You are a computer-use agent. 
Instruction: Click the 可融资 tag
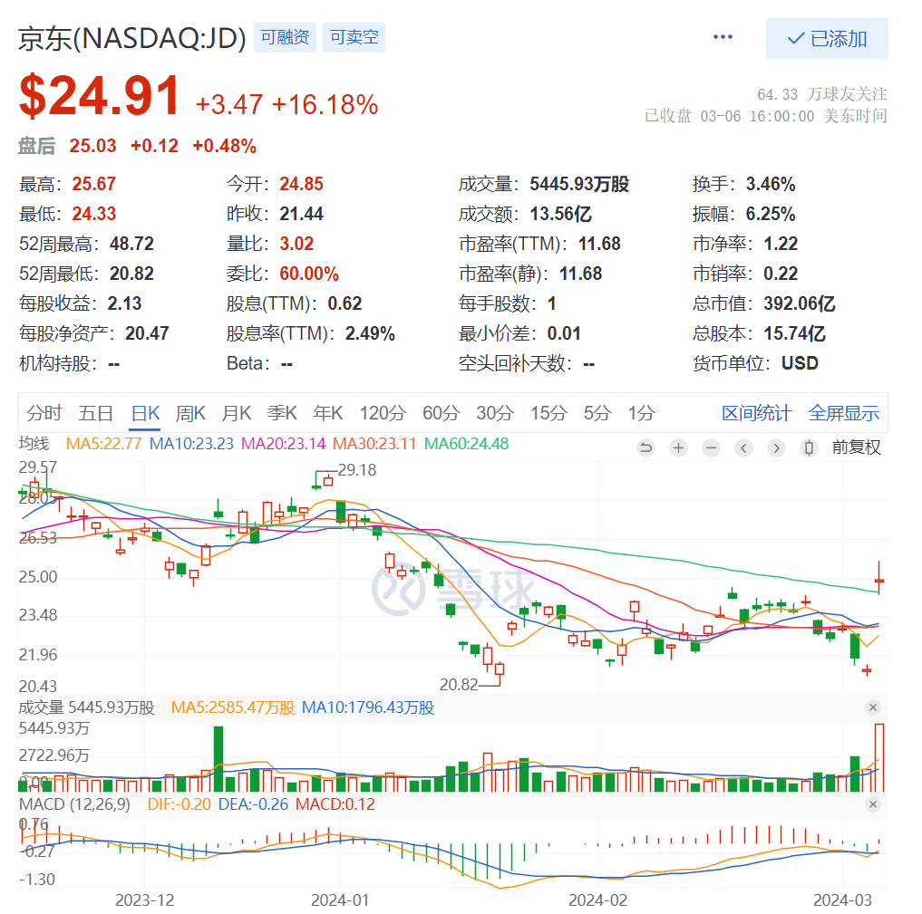click(x=285, y=37)
